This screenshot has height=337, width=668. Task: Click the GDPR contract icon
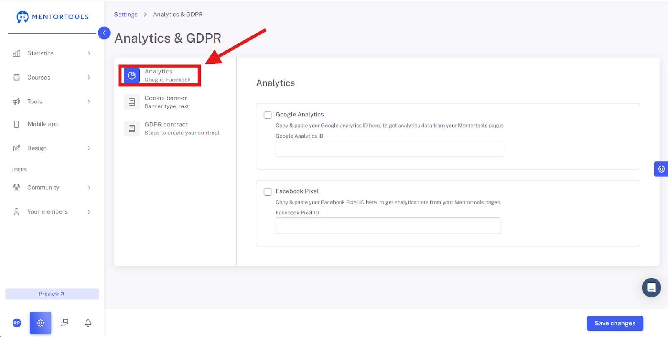(132, 128)
